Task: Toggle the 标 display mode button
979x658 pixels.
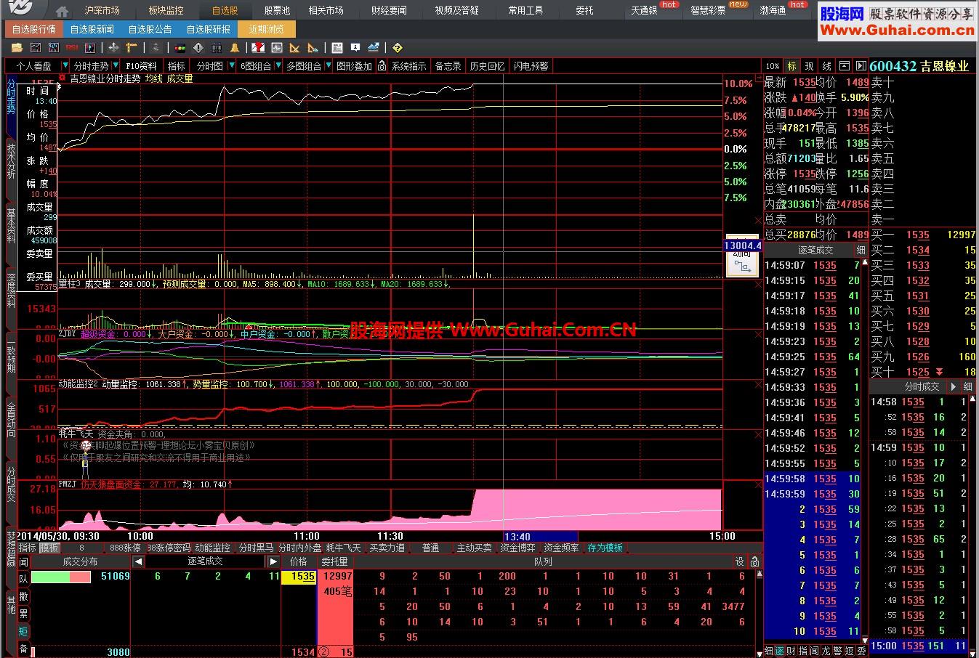Action: tap(791, 66)
